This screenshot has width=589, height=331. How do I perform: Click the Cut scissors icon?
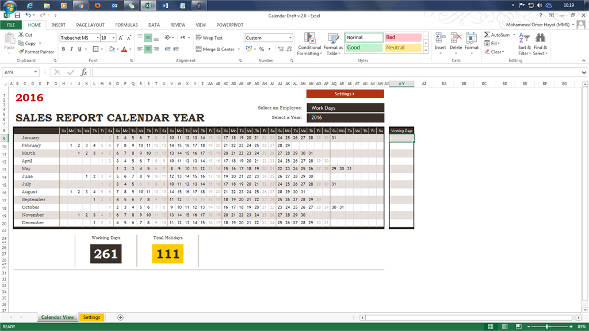point(21,34)
